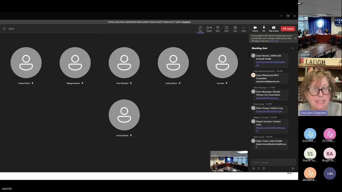Dismiss the outside-org chat notice
342x192 pixels.
coord(295,38)
